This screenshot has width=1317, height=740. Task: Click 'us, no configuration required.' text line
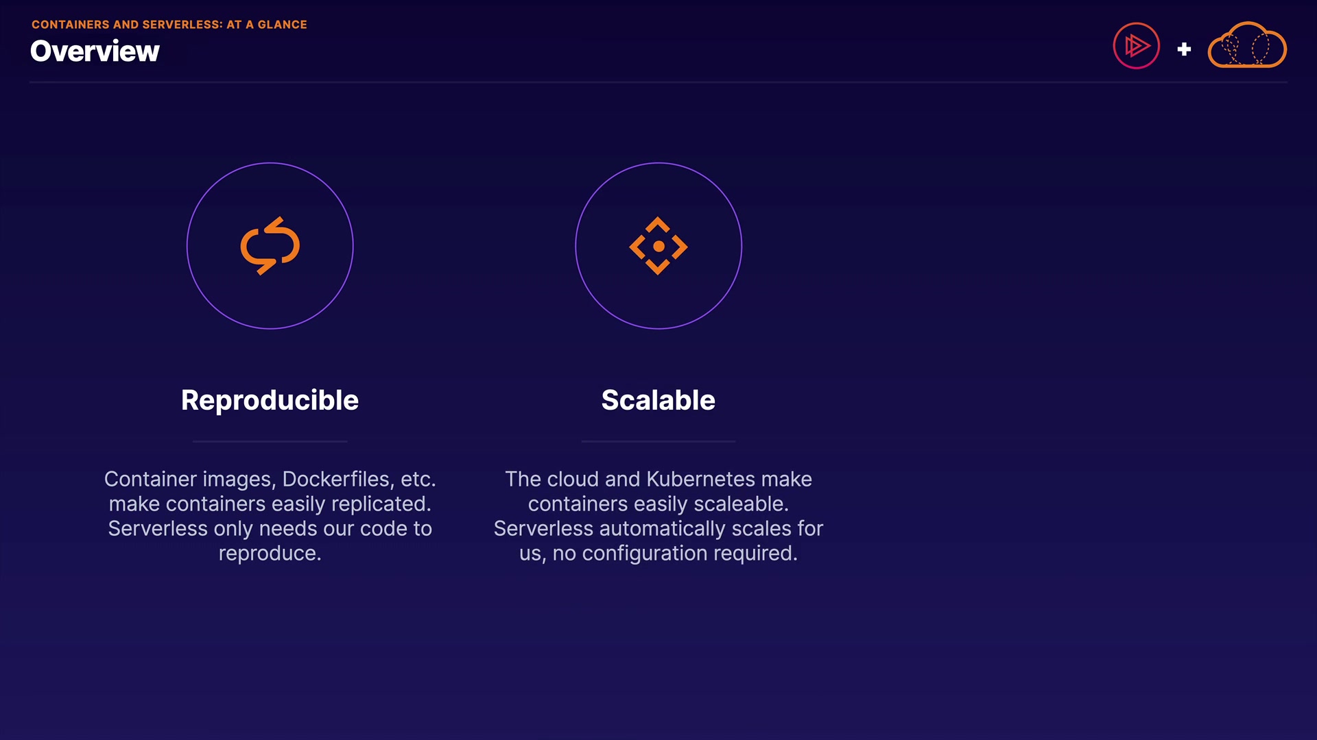[658, 553]
